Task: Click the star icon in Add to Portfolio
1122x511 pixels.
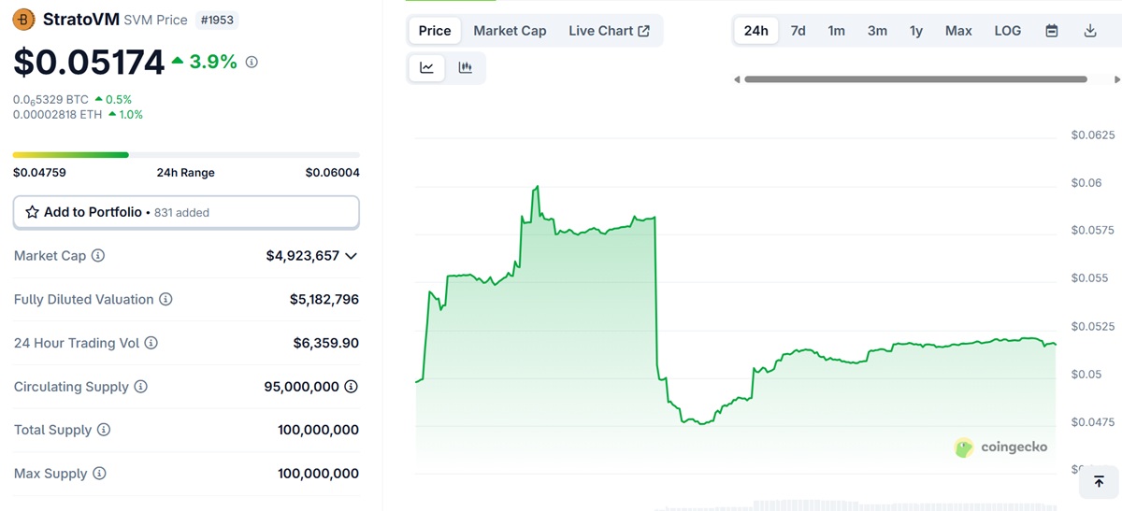Action: pyautogui.click(x=32, y=212)
